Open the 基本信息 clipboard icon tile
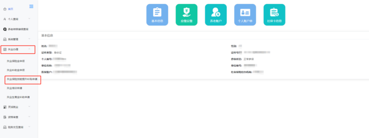Screen dimensions: 369x138 pyautogui.click(x=157, y=15)
